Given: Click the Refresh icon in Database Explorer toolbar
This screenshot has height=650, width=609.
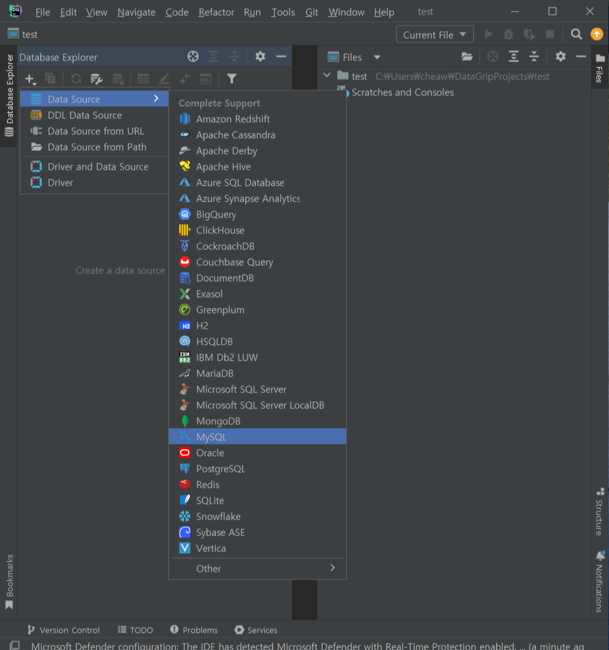Looking at the screenshot, I should coord(76,78).
